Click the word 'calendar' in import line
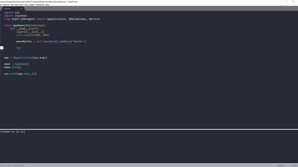This screenshot has height=167, width=298. click(21, 16)
